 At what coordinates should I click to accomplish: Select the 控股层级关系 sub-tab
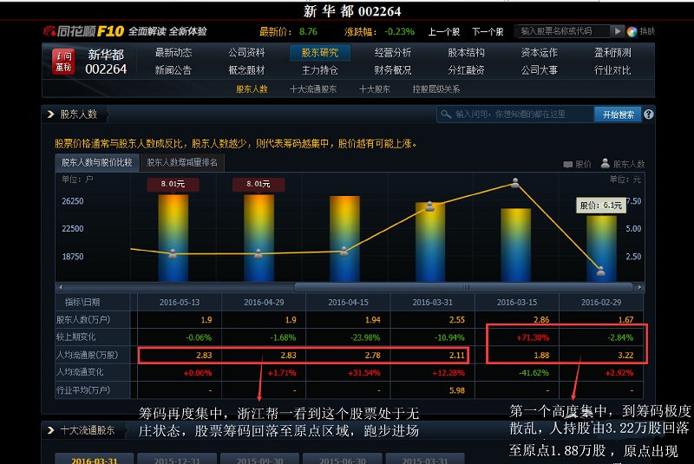tap(436, 89)
